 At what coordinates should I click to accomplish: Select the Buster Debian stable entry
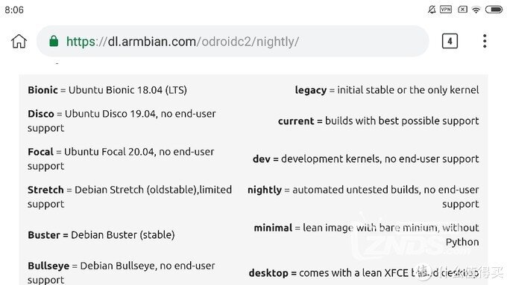pyautogui.click(x=101, y=234)
